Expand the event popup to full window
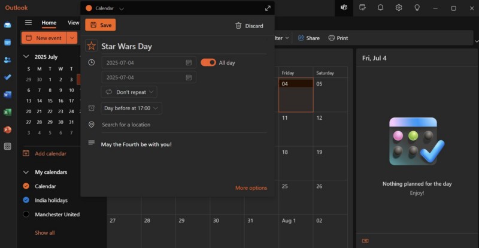Screen dimensions: 479x248 pos(267,8)
